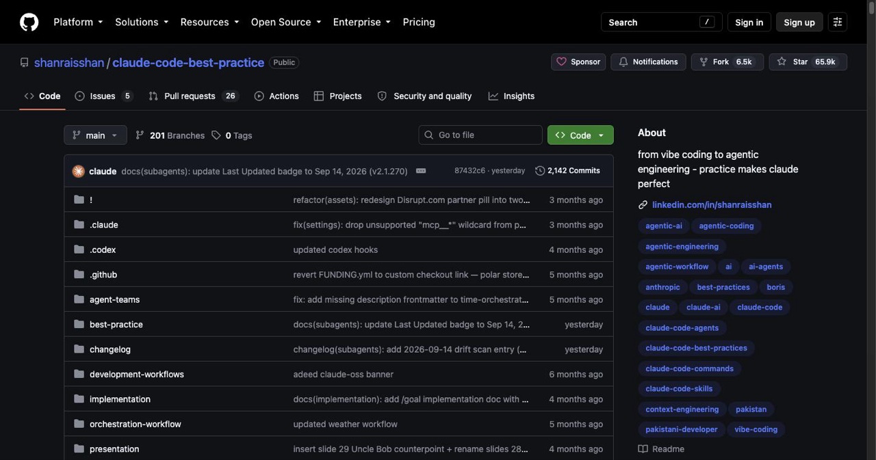Click the claude commit author avatar
The height and width of the screenshot is (460, 876).
coord(79,171)
